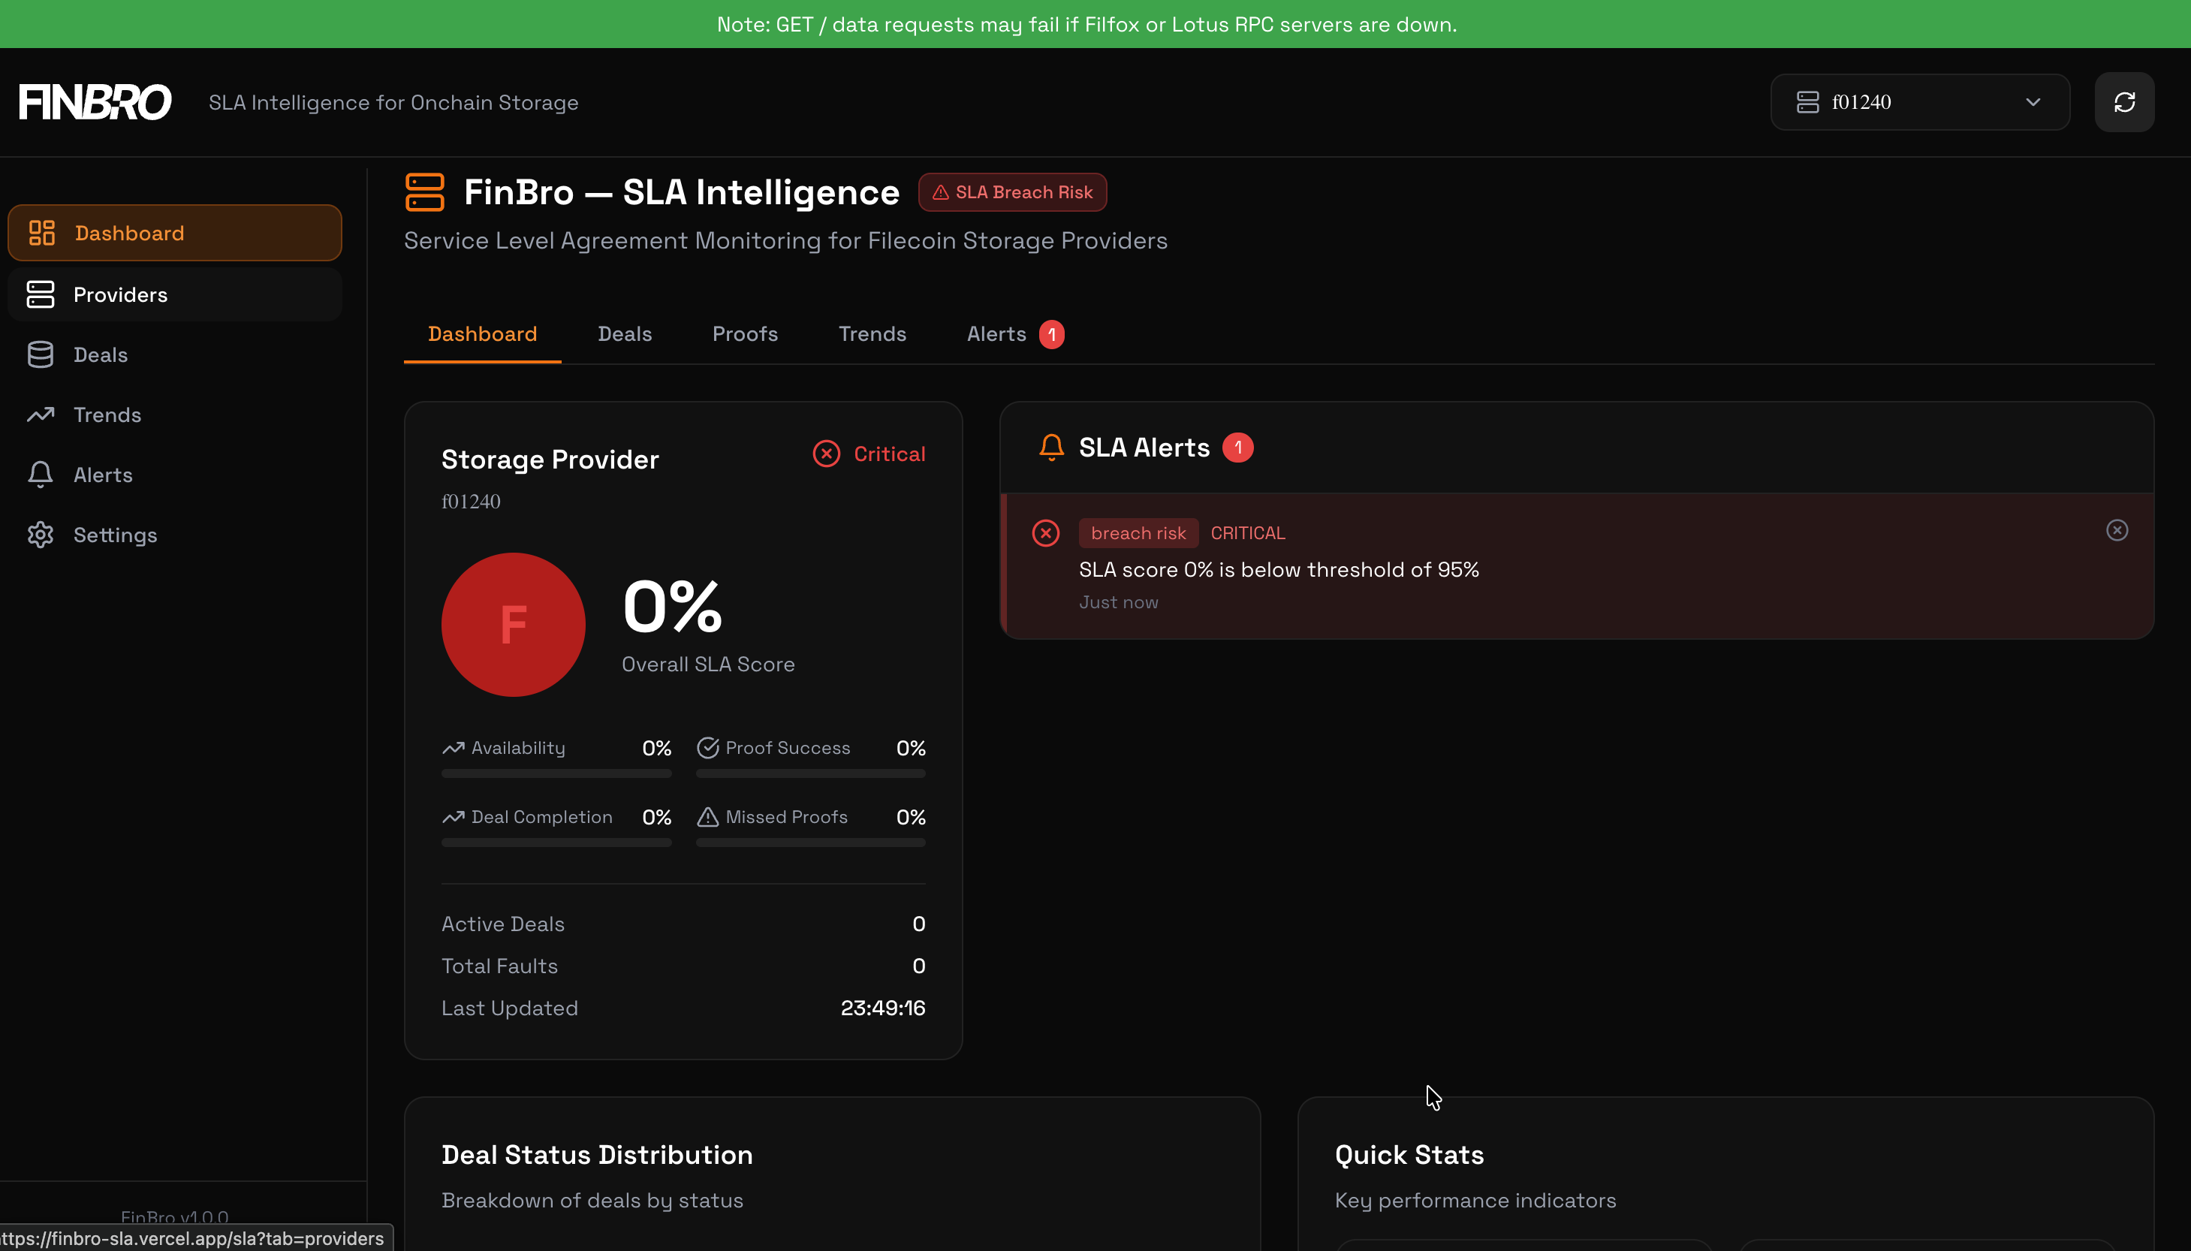2191x1251 pixels.
Task: Click the Dashboard grid icon in sidebar
Action: pyautogui.click(x=41, y=233)
